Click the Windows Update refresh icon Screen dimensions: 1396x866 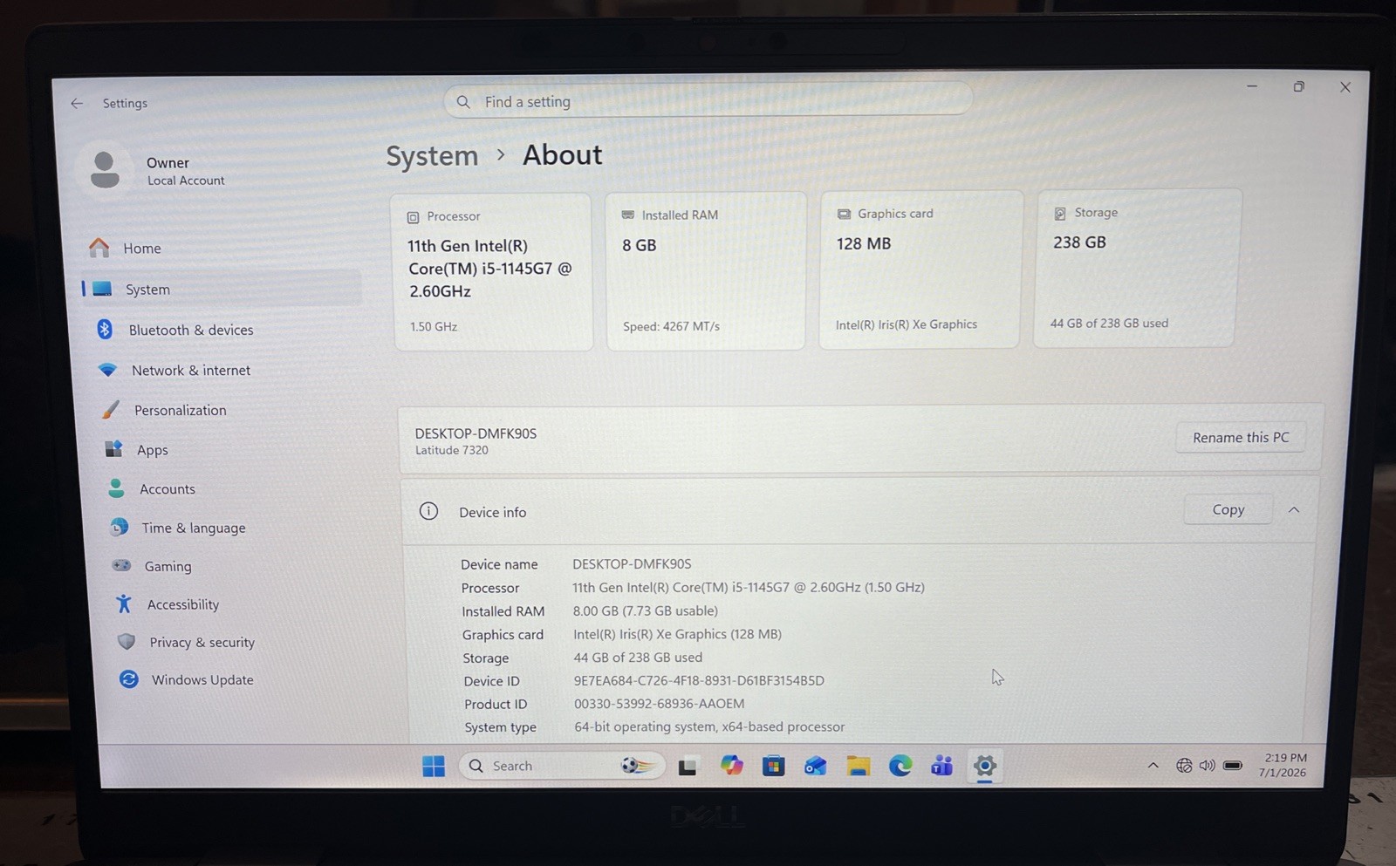coord(129,678)
